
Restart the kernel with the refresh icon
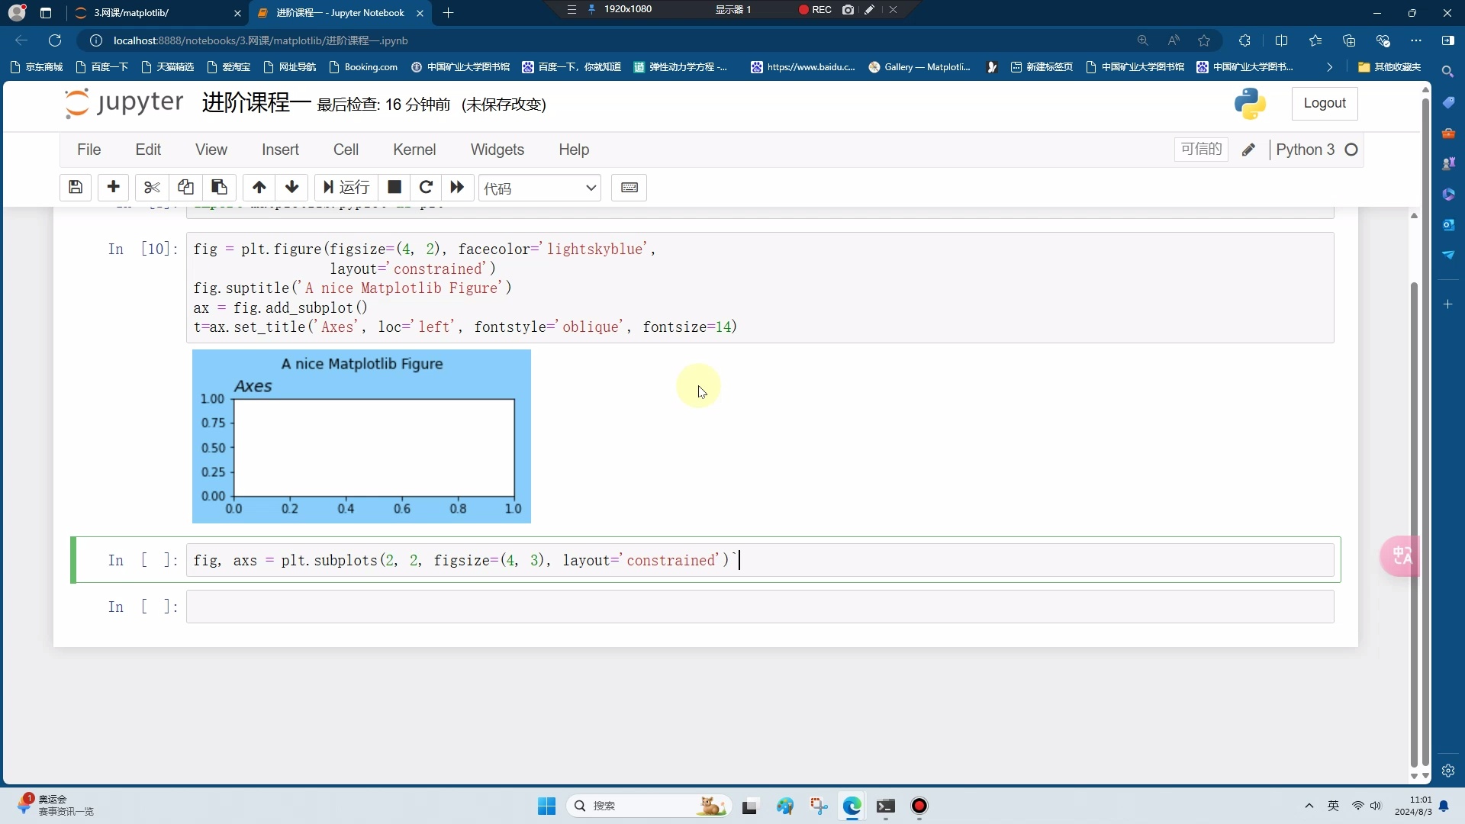[x=426, y=188]
